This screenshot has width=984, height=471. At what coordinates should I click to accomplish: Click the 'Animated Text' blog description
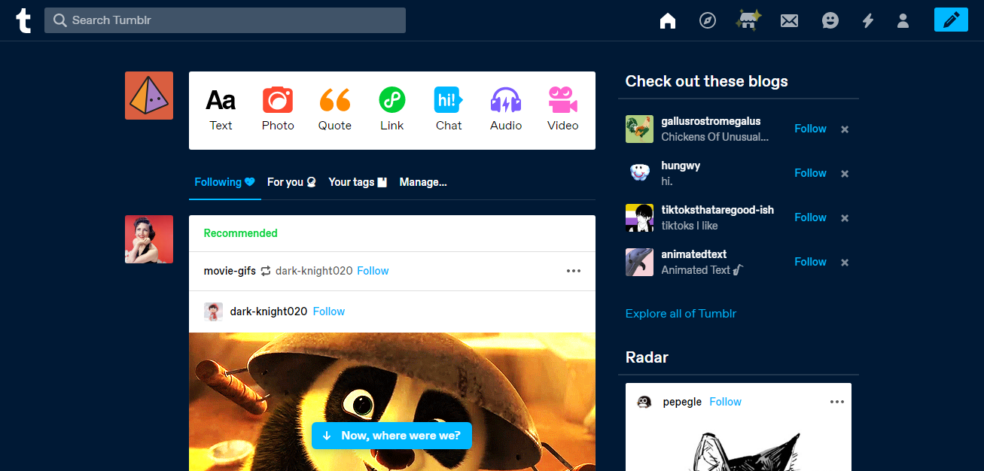pos(702,270)
